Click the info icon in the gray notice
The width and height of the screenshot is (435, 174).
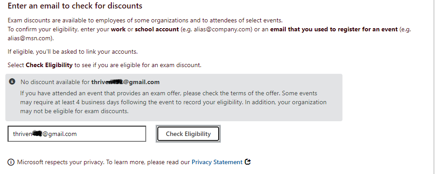pyautogui.click(x=12, y=81)
